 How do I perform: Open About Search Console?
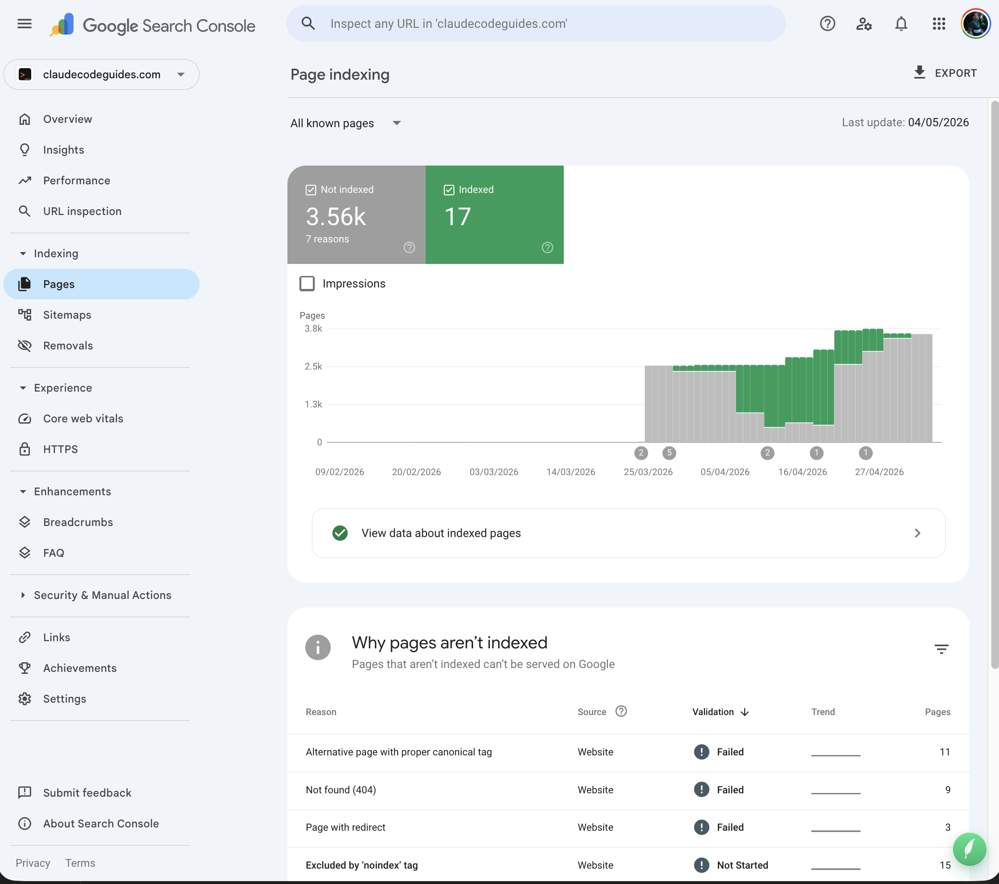pos(102,824)
